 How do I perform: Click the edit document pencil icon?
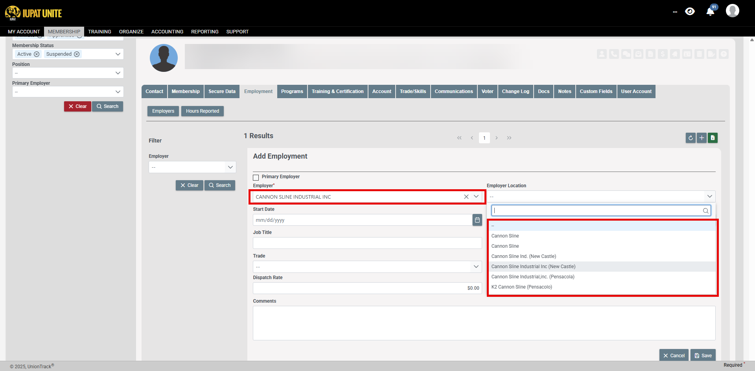click(x=711, y=54)
